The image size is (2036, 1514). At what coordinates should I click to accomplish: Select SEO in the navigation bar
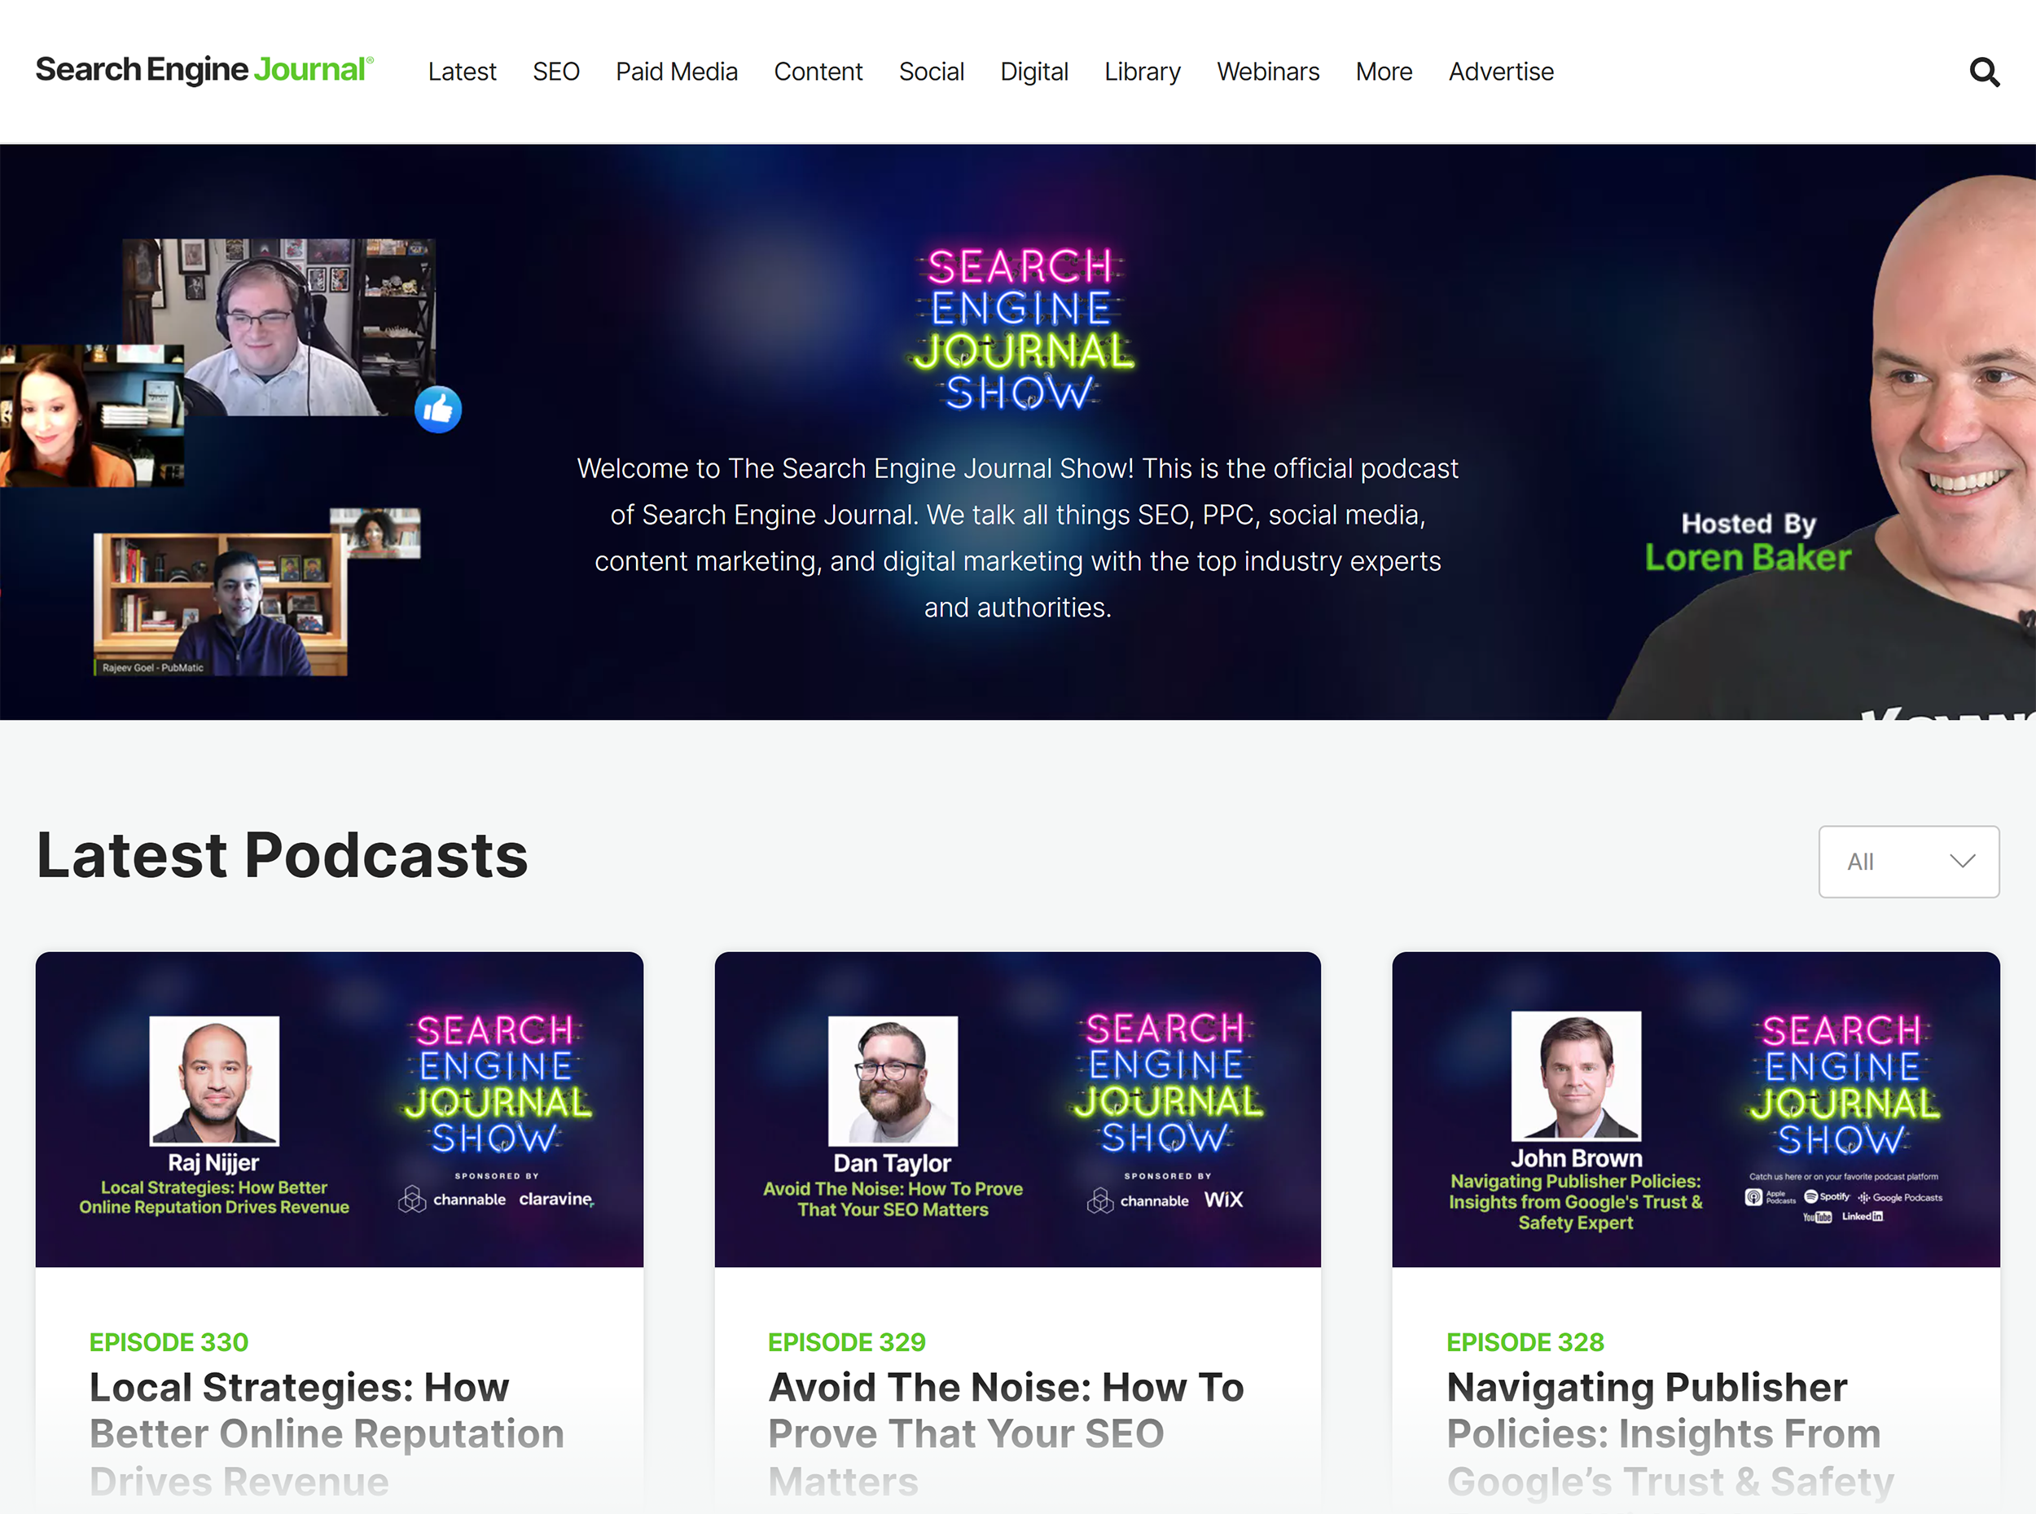[556, 72]
